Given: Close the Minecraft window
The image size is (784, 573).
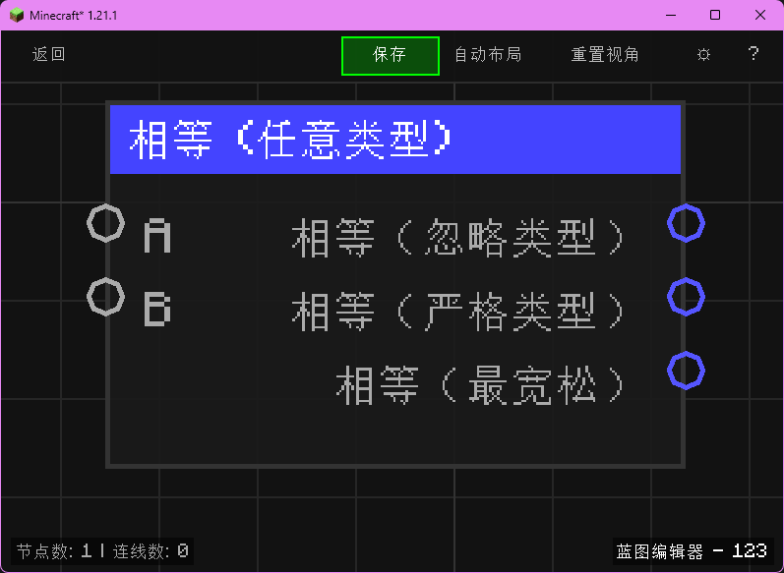Looking at the screenshot, I should point(760,15).
